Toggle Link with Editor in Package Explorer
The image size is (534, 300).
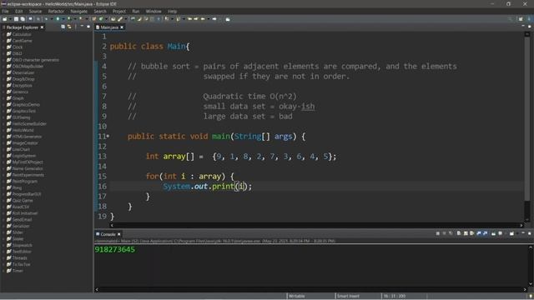pos(69,27)
